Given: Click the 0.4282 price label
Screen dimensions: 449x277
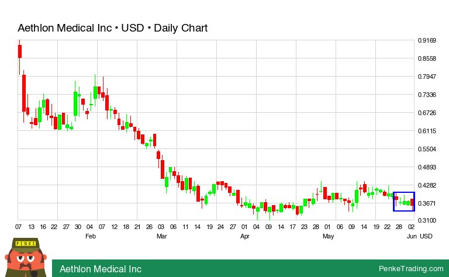Looking at the screenshot, I should coord(427,185).
